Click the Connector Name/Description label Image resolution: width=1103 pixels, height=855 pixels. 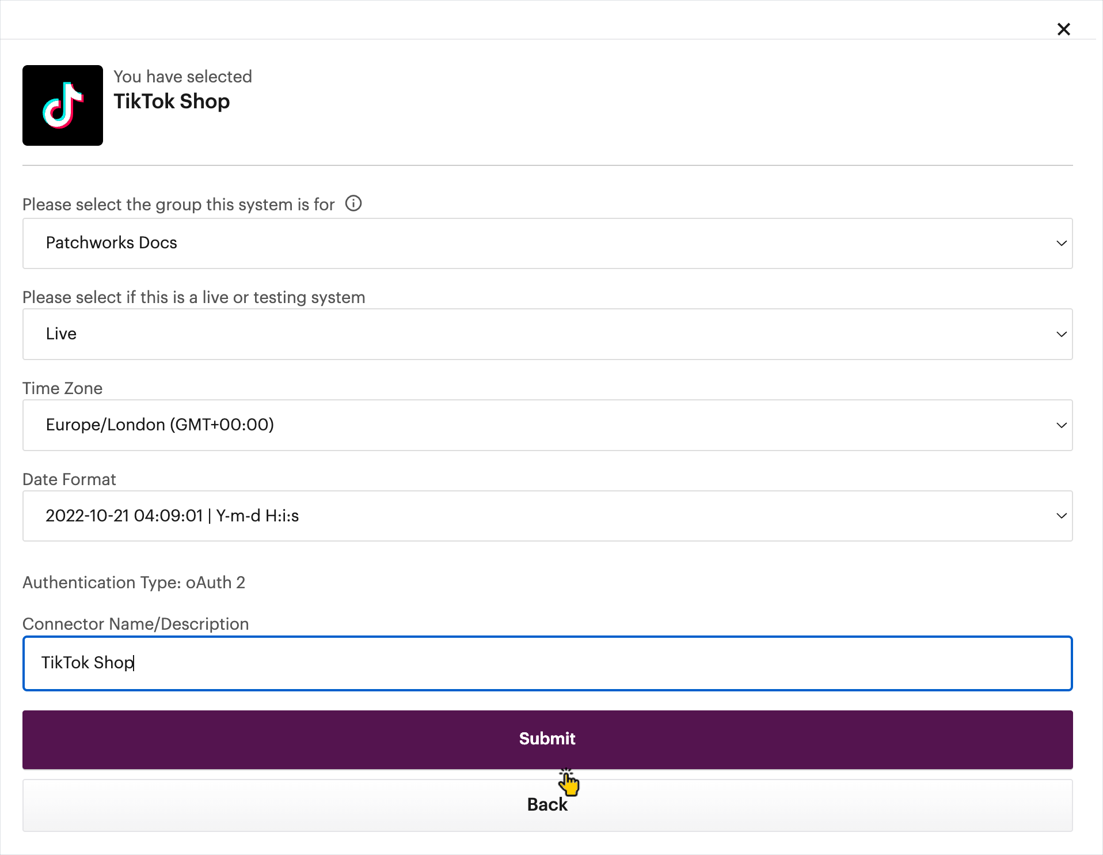[x=135, y=624]
